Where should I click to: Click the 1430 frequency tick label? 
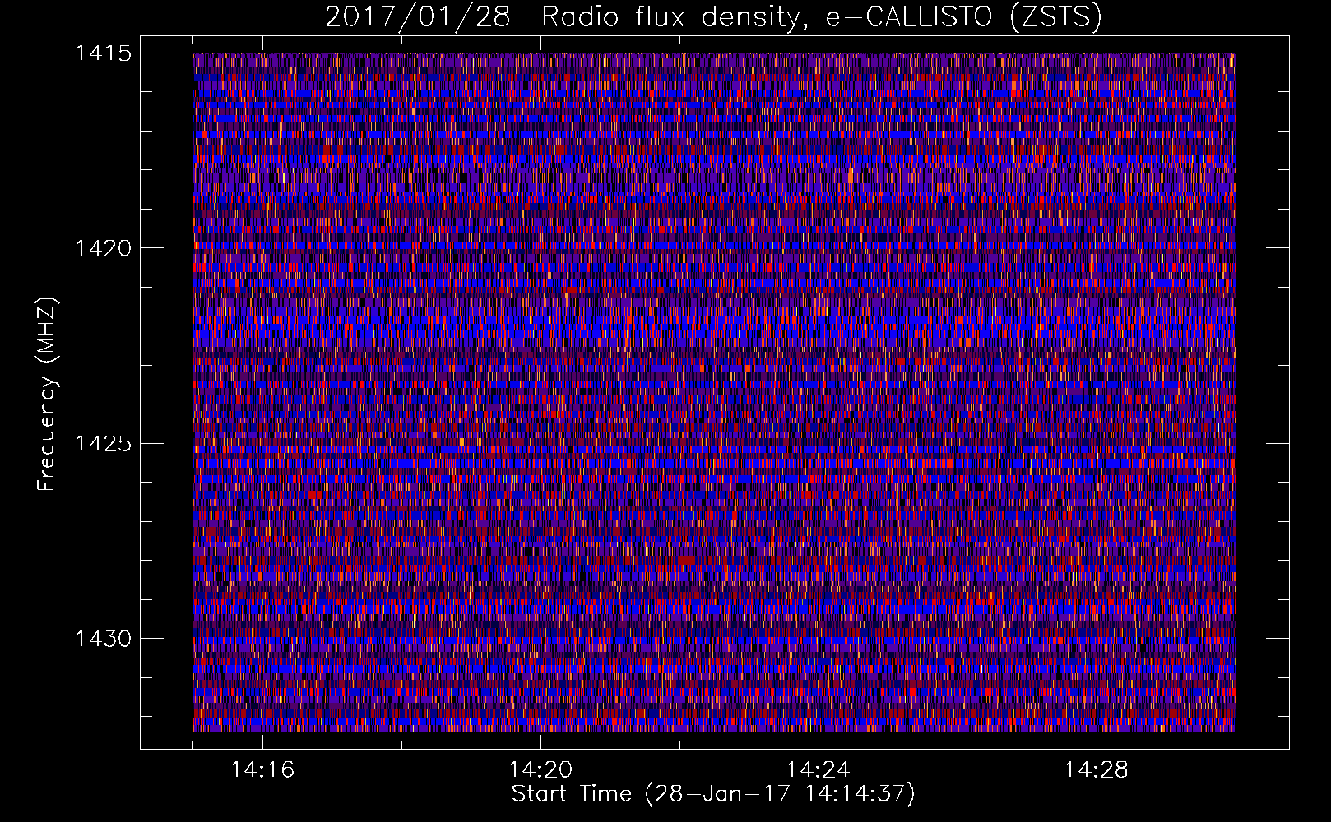click(x=103, y=639)
